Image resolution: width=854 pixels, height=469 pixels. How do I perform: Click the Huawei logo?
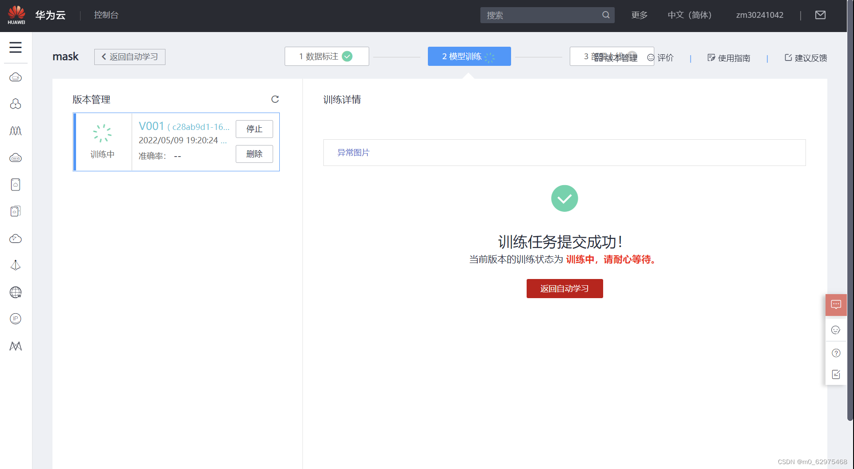pyautogui.click(x=16, y=15)
